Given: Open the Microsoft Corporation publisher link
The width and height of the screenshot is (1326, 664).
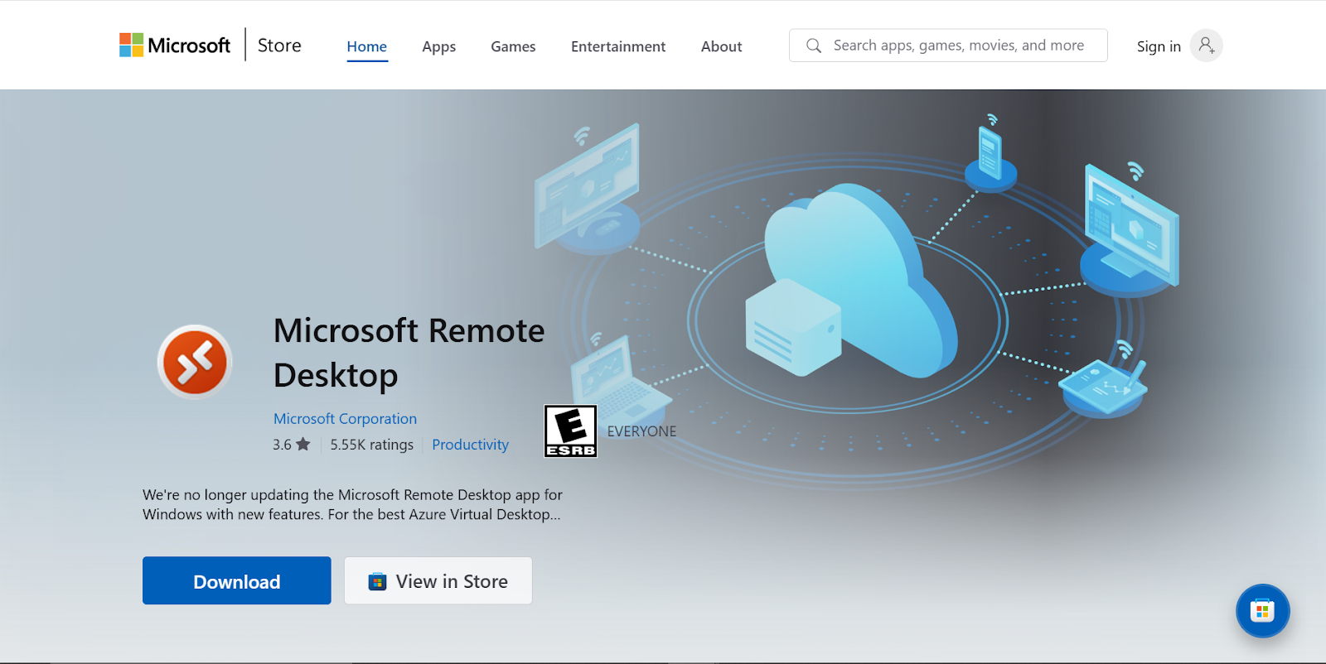Looking at the screenshot, I should coord(345,419).
